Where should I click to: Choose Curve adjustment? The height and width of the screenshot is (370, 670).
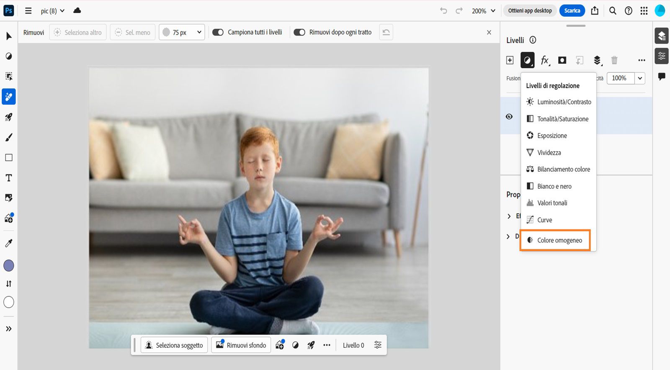click(x=559, y=220)
